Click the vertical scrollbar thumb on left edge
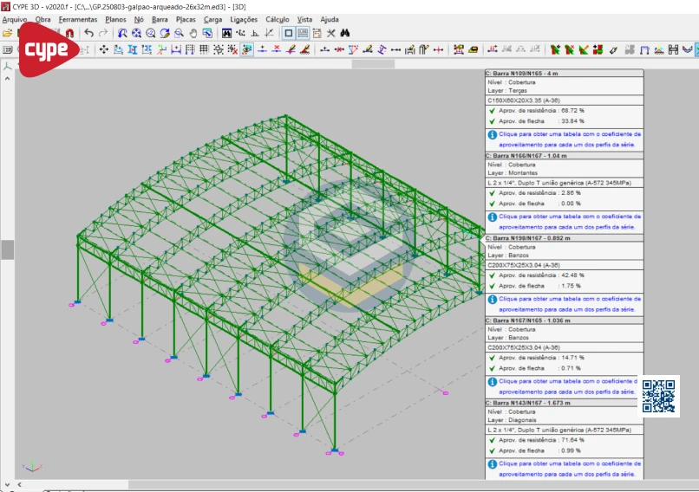 pos(7,249)
